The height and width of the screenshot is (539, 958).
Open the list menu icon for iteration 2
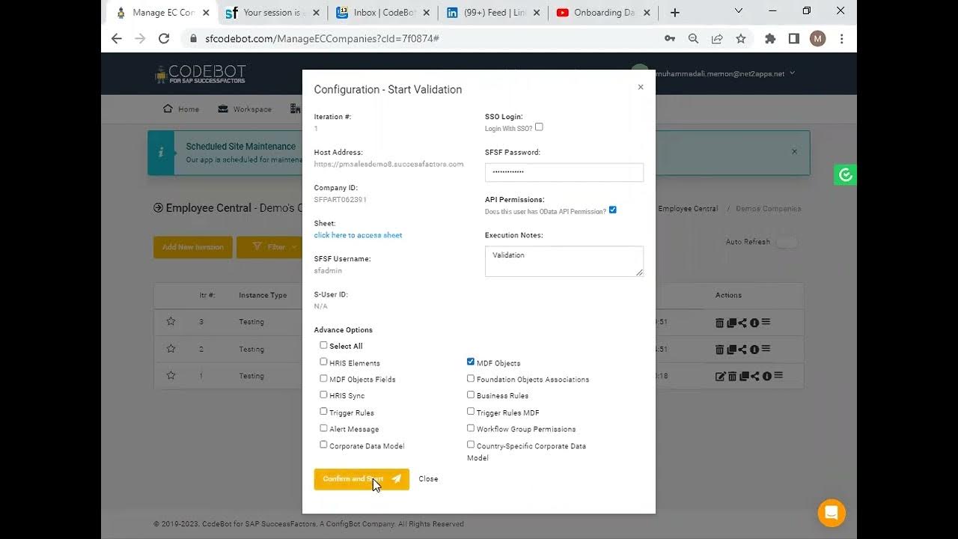pyautogui.click(x=766, y=349)
